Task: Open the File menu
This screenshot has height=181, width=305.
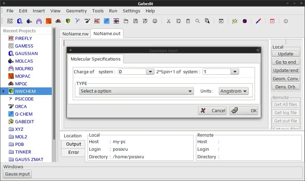Action: (x=10, y=11)
